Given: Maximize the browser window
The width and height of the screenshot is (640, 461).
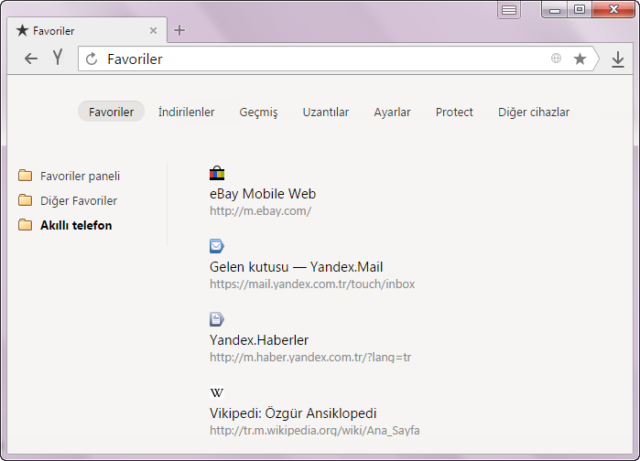Looking at the screenshot, I should click(x=580, y=10).
